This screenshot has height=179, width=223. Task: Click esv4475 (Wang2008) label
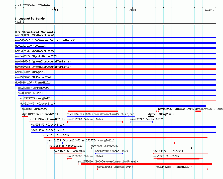tap(105, 146)
